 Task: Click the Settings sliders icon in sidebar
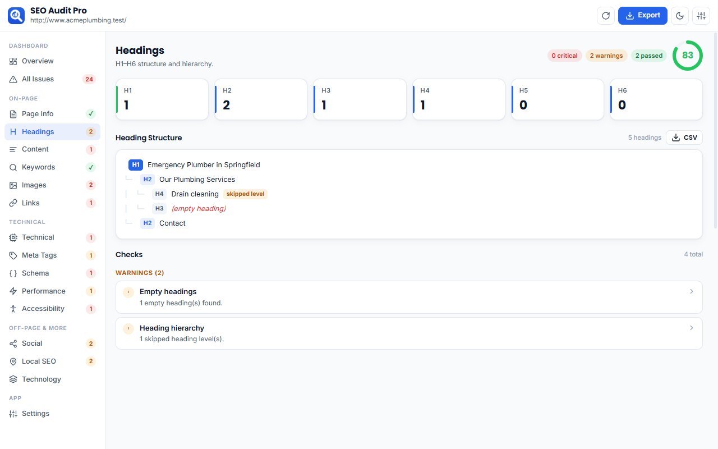point(13,414)
